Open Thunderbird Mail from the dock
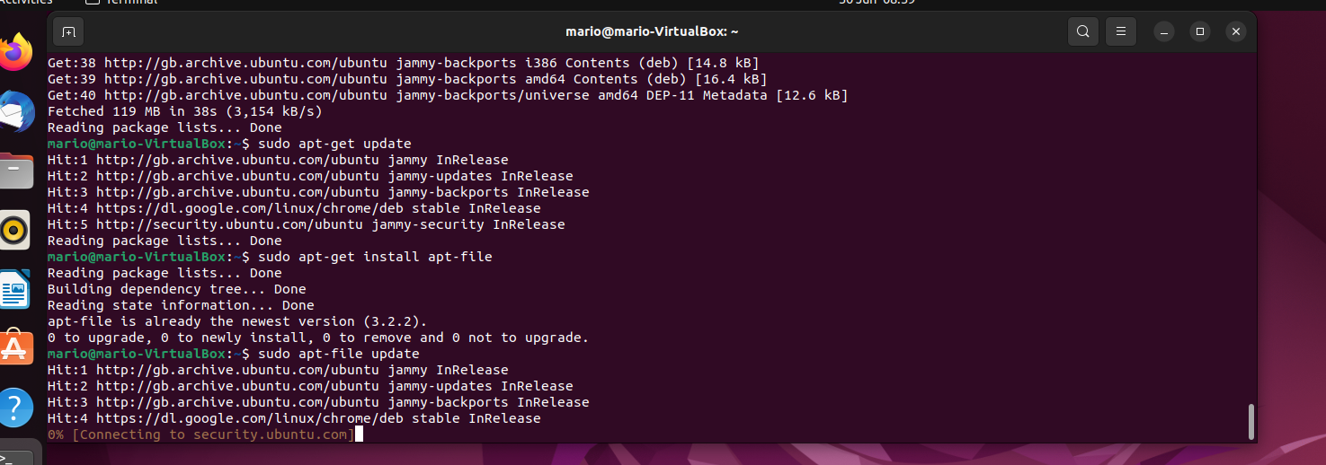Screen dimensions: 1326x465 15,111
